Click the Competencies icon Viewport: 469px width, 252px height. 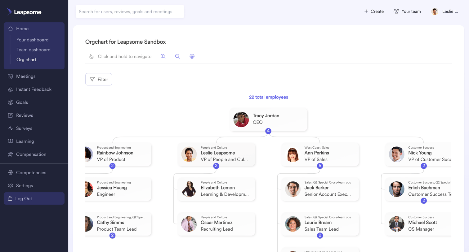point(11,172)
